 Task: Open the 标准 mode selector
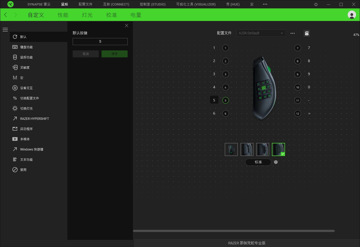click(258, 162)
